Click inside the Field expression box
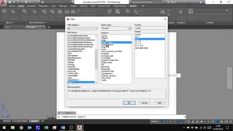Screen dimensions: 233x131 116,94
